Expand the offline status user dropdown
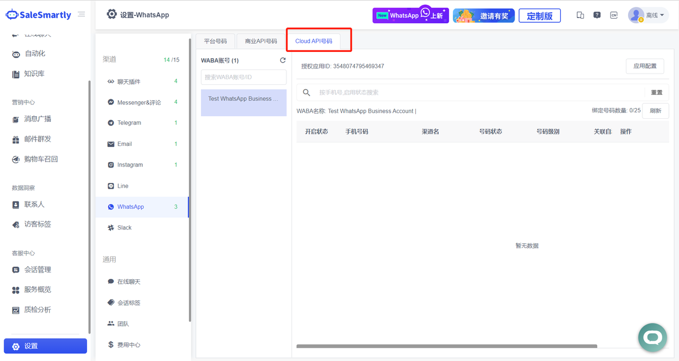The image size is (679, 361). [648, 15]
